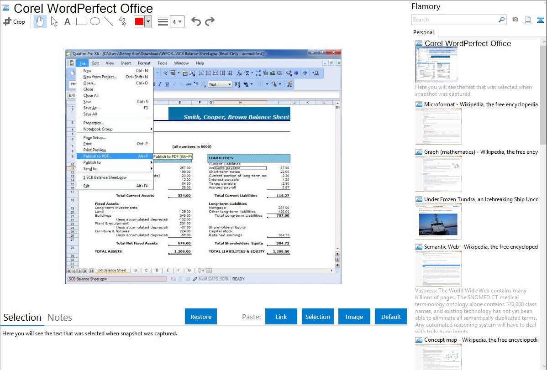Open the Concept map Wikipedia snapshot title
547x370 pixels.
(x=481, y=340)
